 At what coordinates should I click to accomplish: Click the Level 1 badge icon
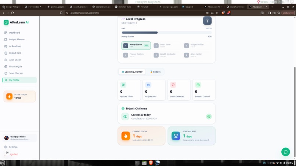[207, 21]
